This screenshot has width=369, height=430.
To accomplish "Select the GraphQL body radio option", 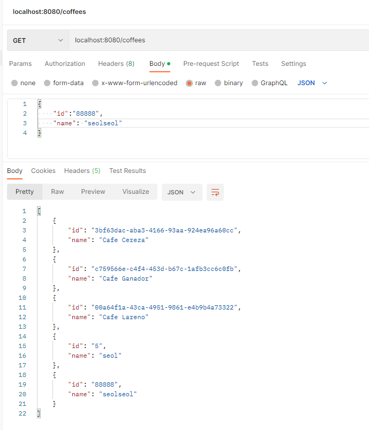I will 254,83.
